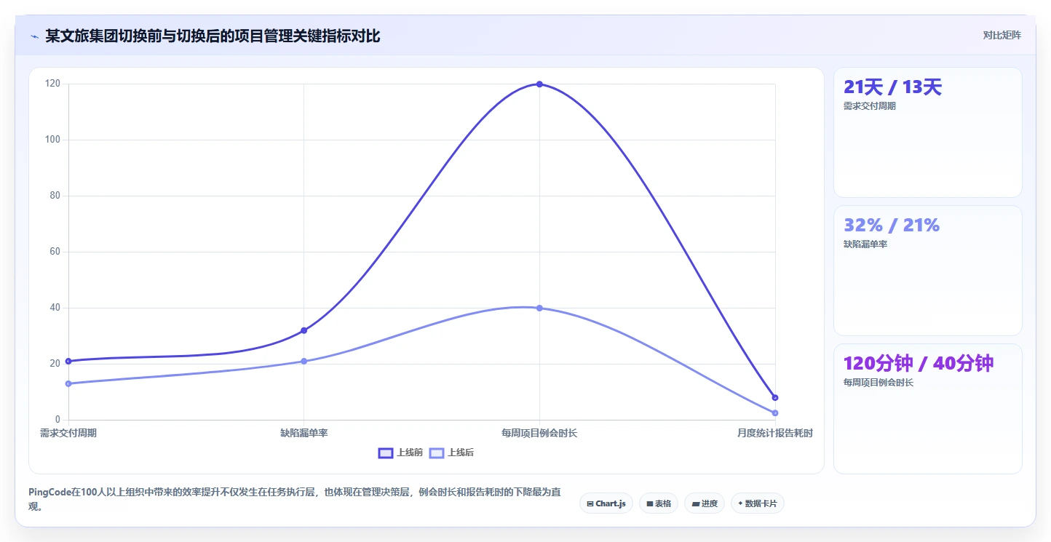Click the 上线前 point for 月度统计报告耗时

(x=775, y=397)
